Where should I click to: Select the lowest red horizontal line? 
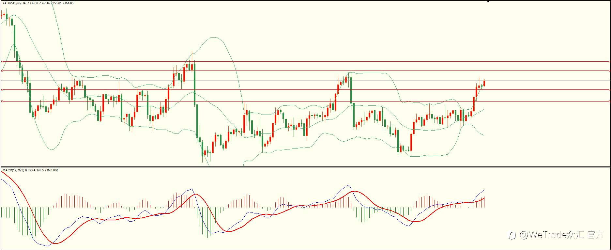[x=305, y=102]
